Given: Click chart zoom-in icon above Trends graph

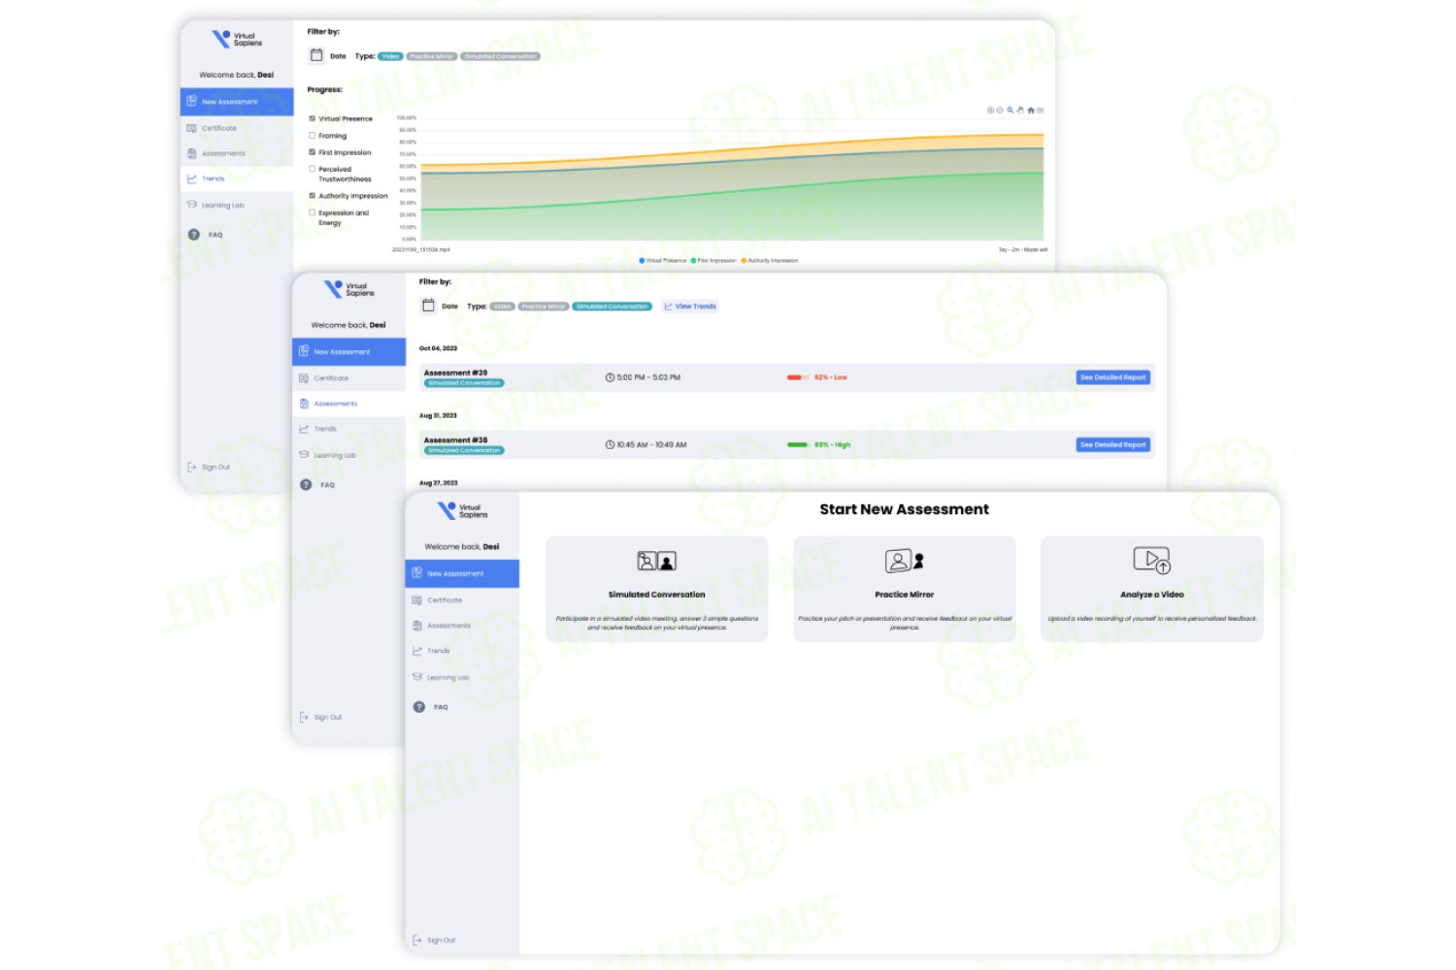Looking at the screenshot, I should click(x=990, y=110).
